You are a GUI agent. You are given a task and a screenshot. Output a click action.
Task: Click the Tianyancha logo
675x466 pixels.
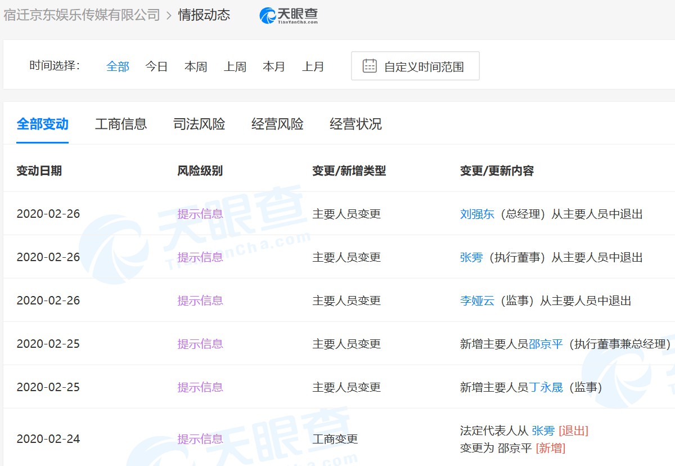(x=289, y=15)
